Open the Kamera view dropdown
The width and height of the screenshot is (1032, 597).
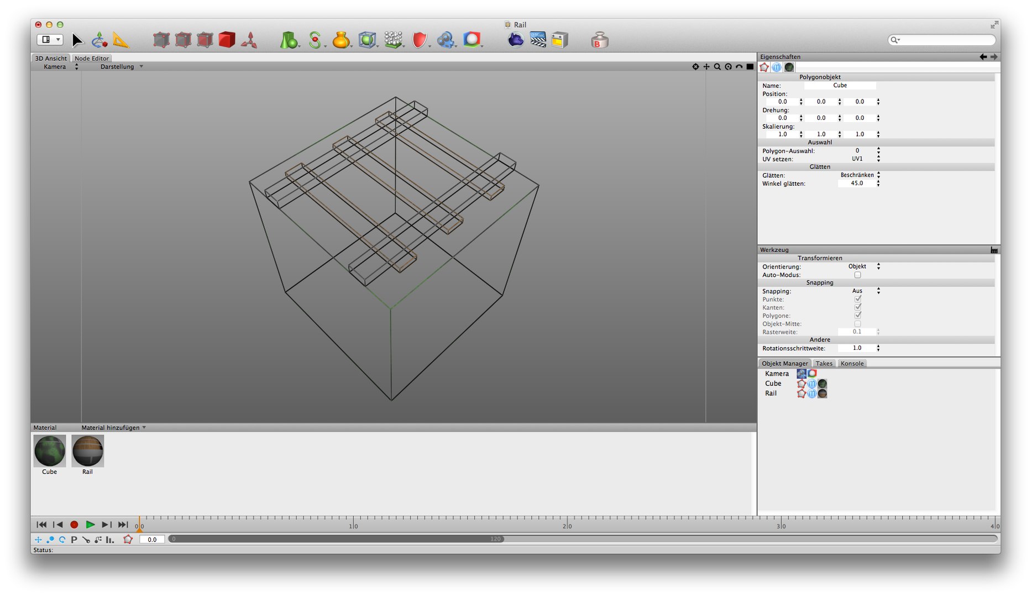[61, 67]
